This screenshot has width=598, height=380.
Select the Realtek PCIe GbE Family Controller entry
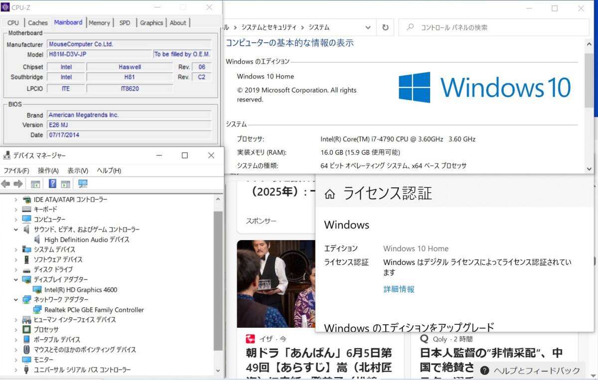(x=94, y=309)
